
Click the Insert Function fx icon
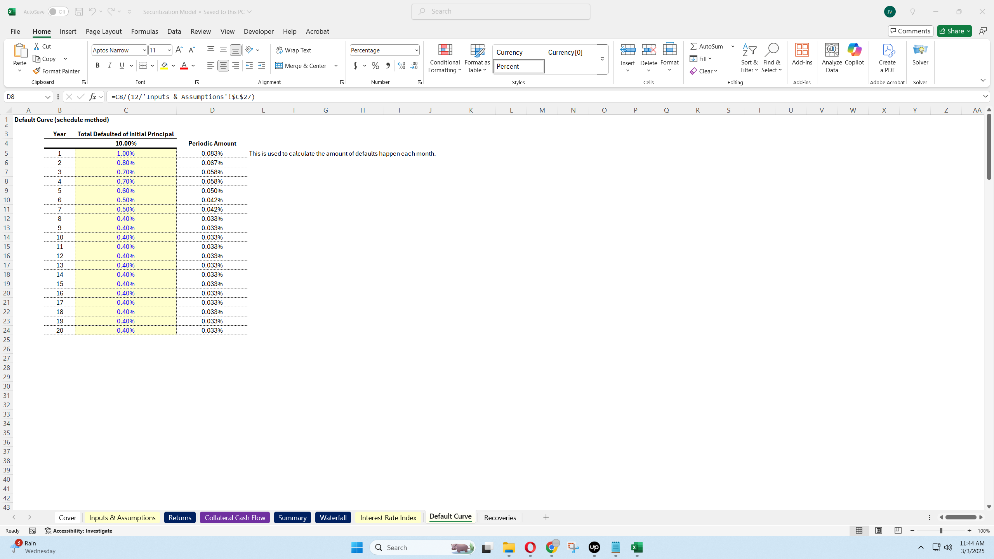click(92, 97)
